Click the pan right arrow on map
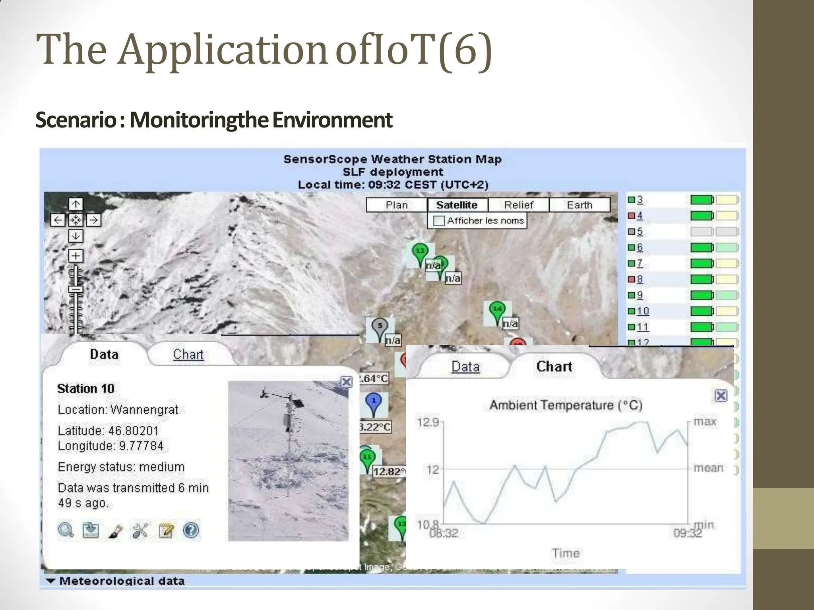The image size is (814, 610). [x=94, y=220]
